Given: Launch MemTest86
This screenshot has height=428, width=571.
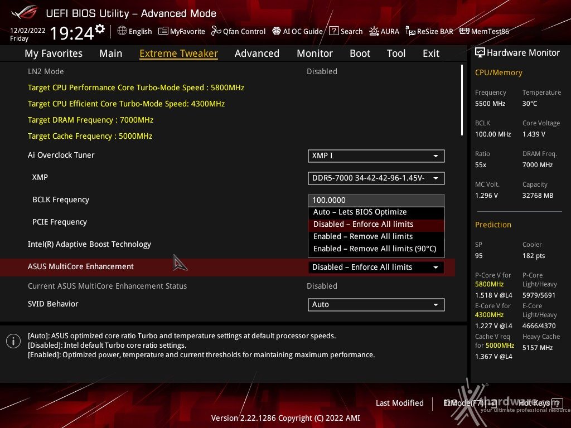Looking at the screenshot, I should (485, 31).
